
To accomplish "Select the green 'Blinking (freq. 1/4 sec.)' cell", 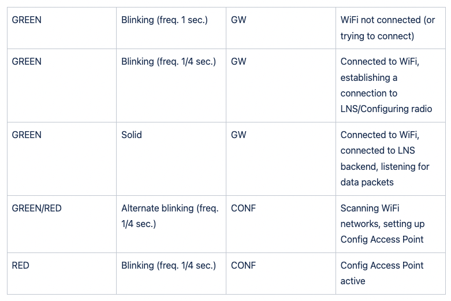I will click(171, 86).
